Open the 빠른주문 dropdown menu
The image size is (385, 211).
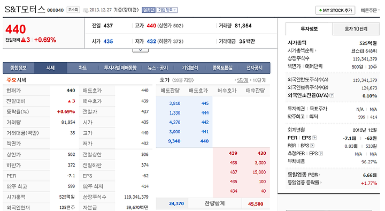point(370,10)
